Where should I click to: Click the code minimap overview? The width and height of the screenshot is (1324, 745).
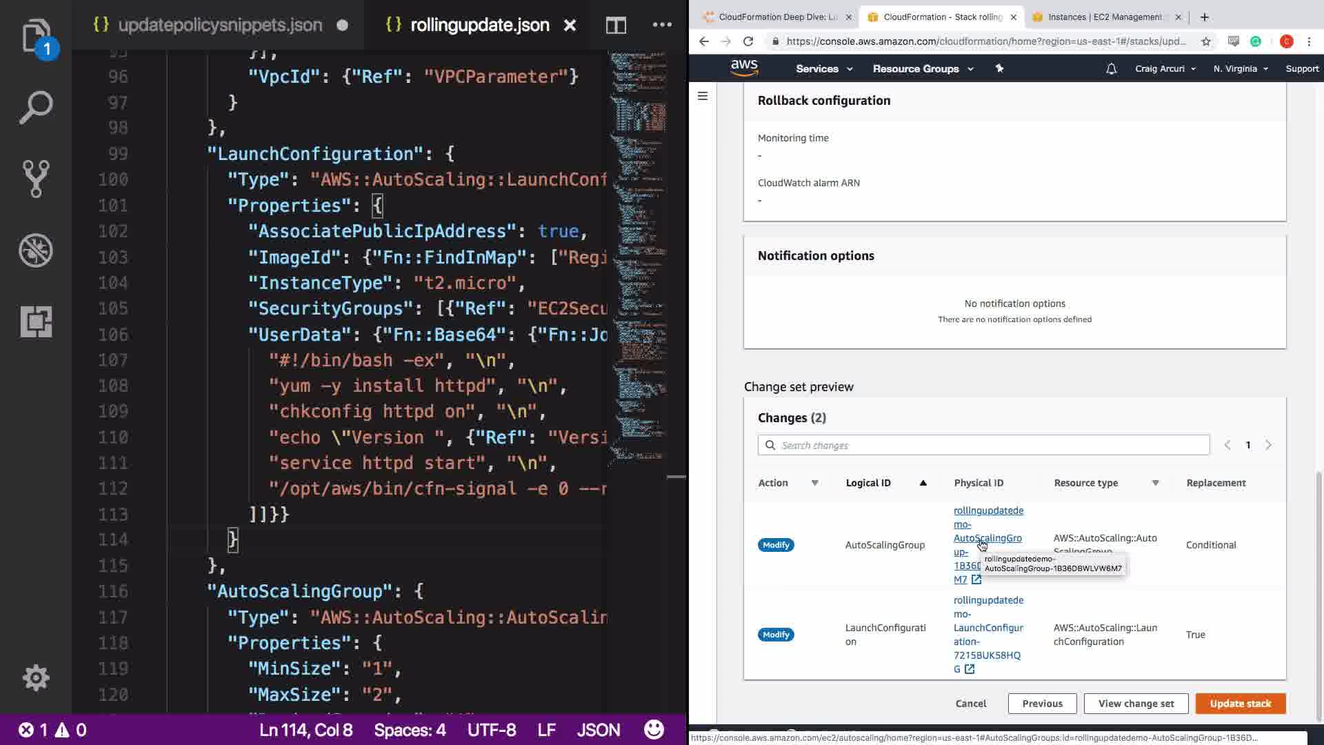coord(638,255)
